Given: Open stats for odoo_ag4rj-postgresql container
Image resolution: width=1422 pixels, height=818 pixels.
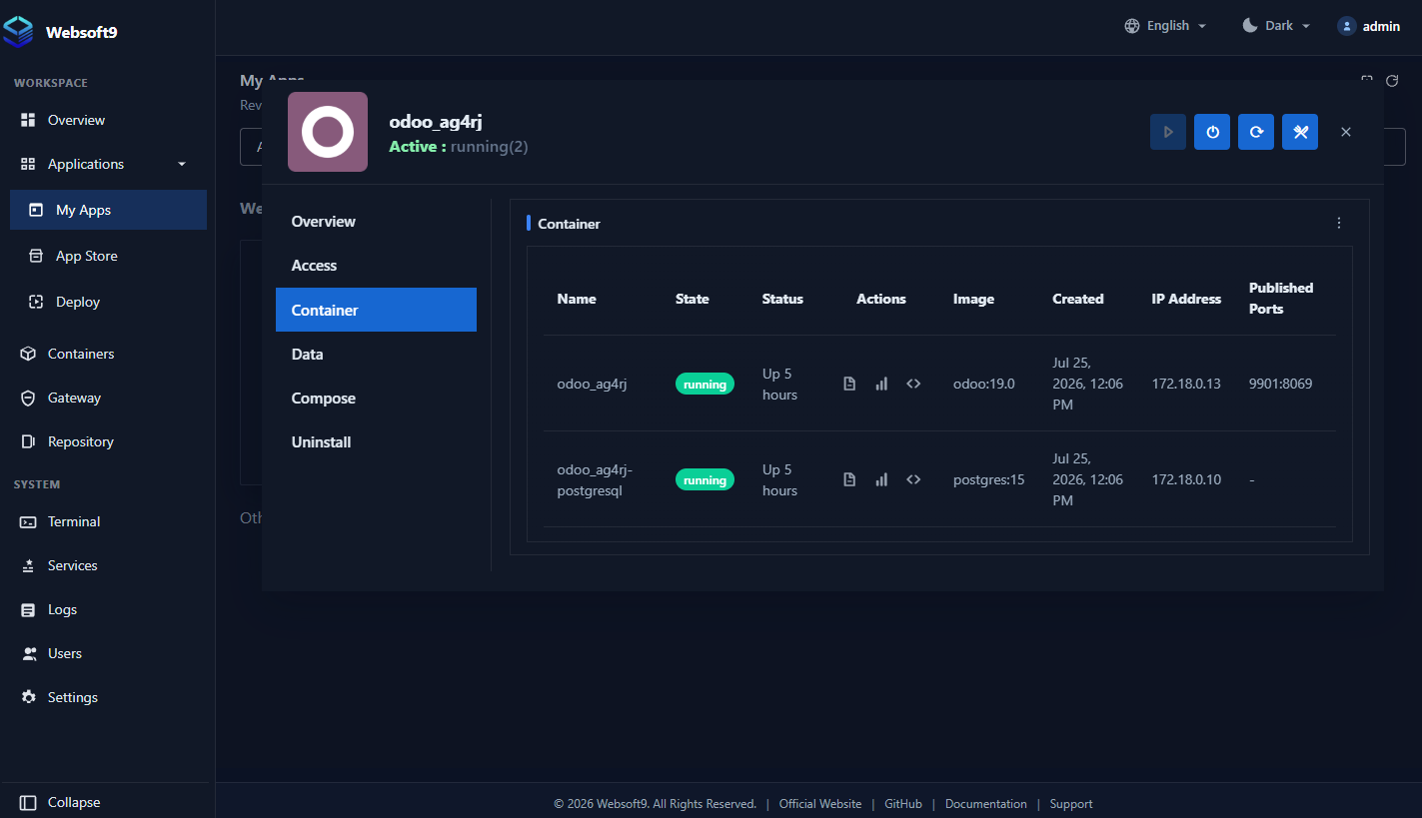Looking at the screenshot, I should tap(881, 479).
